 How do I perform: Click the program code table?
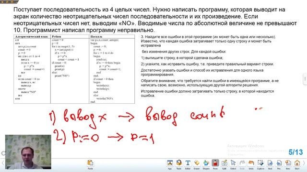74,69
